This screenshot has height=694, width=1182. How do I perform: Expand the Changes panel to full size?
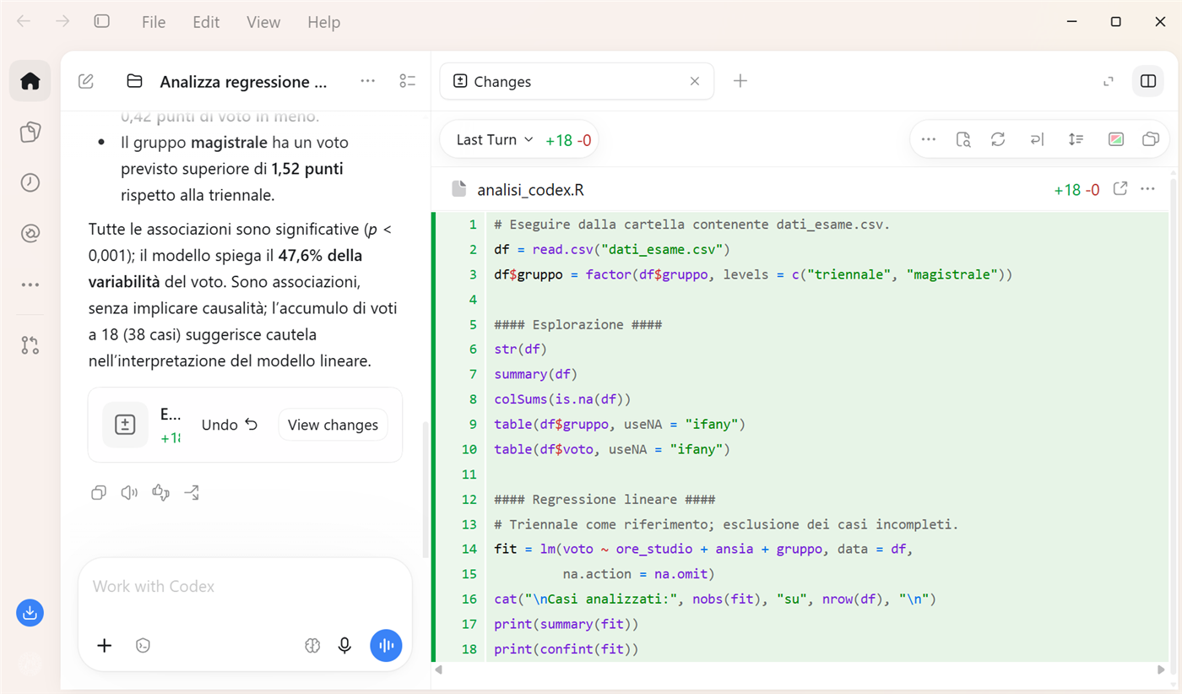[1109, 81]
